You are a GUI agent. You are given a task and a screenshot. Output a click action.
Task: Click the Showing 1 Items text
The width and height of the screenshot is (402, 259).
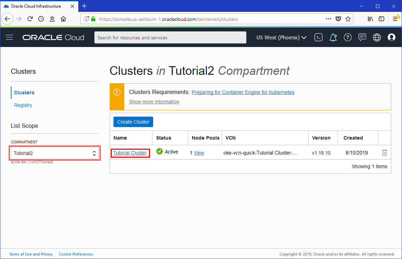click(x=369, y=166)
